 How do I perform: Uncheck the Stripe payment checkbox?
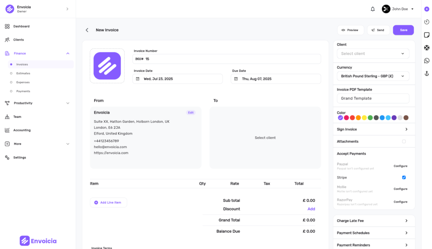click(404, 178)
